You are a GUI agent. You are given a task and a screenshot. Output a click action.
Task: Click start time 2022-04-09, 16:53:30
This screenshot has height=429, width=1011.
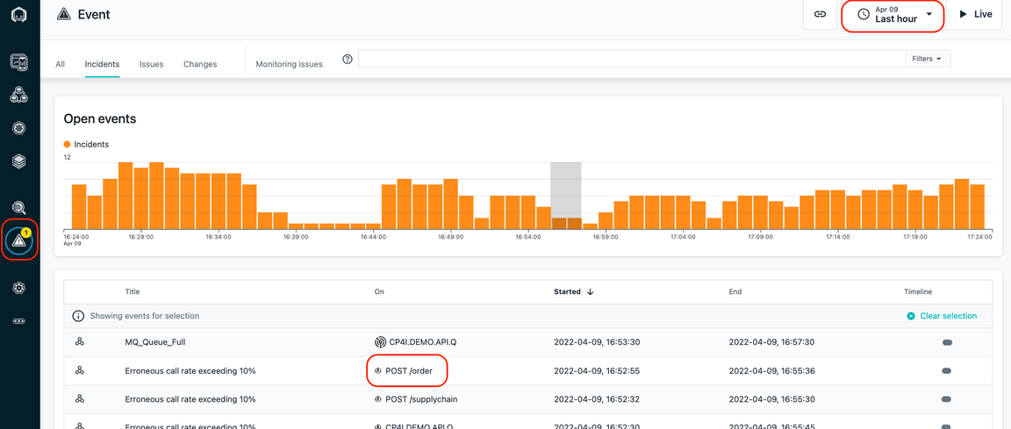(597, 342)
